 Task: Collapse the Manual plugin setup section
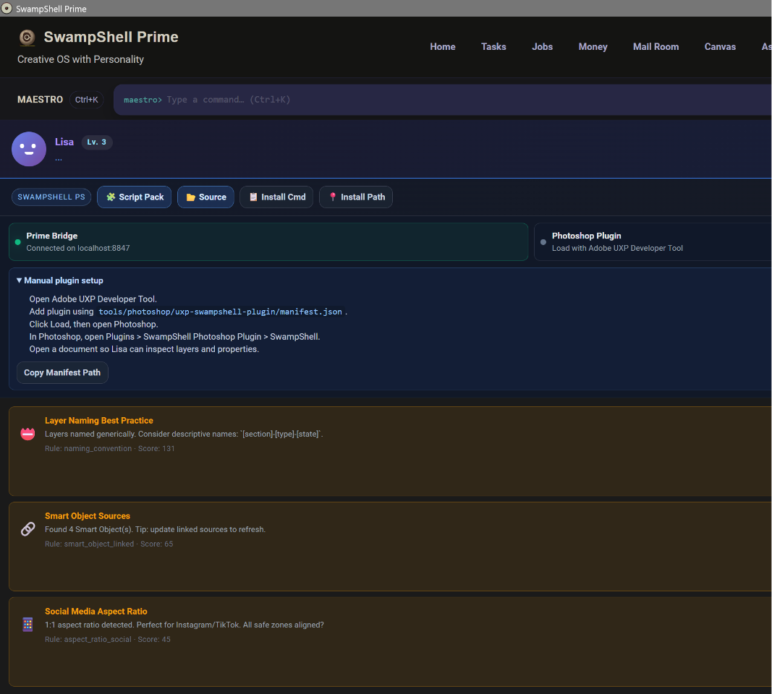tap(60, 280)
